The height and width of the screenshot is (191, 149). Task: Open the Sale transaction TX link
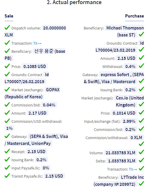[x=37, y=43]
